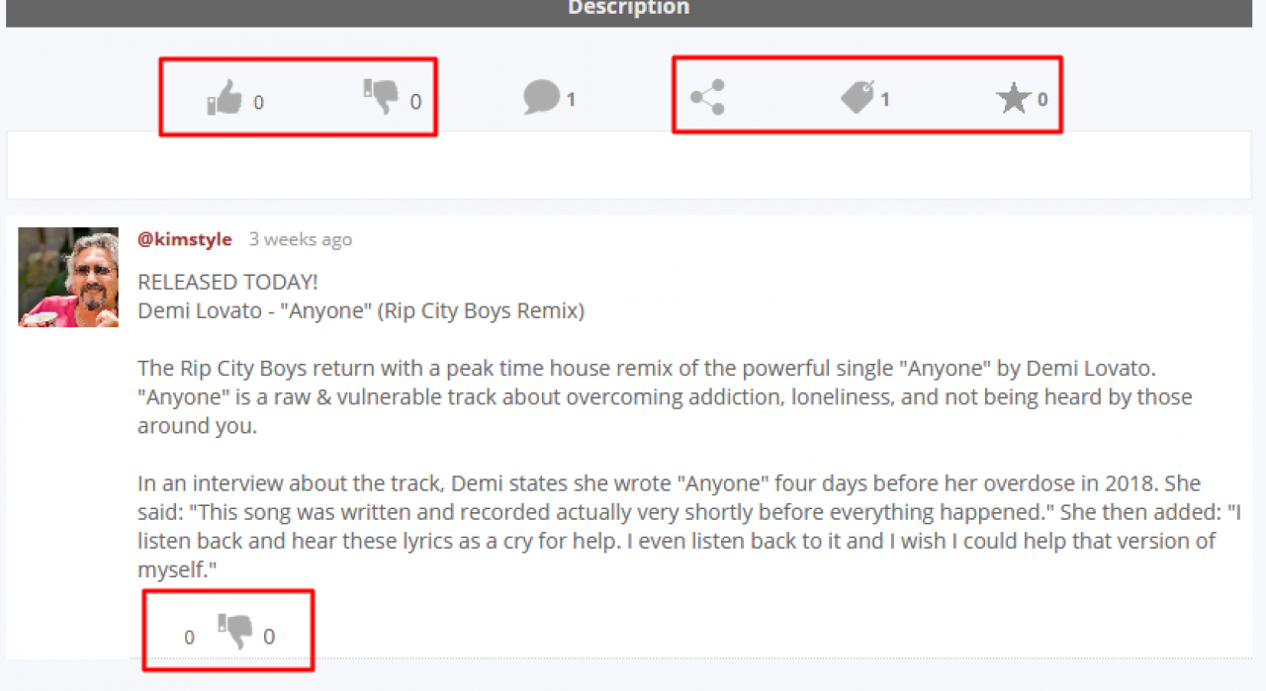Click the tag icon
Viewport: 1266px width, 691px height.
[858, 97]
